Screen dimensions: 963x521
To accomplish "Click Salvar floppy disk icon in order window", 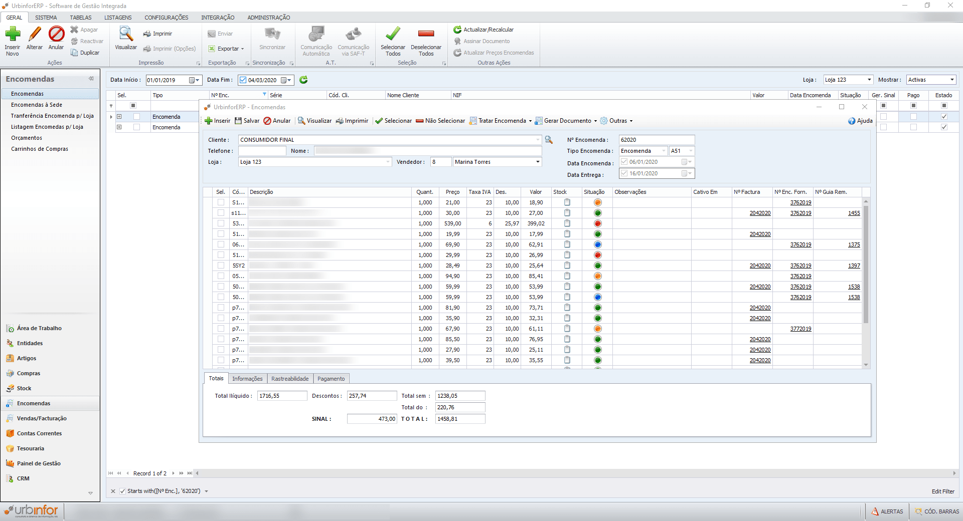I will coord(238,121).
